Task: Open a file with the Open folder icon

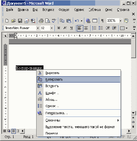Action: click(x=14, y=21)
